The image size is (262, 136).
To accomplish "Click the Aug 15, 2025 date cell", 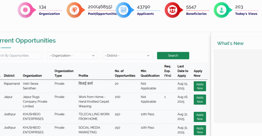I will pos(183,86).
